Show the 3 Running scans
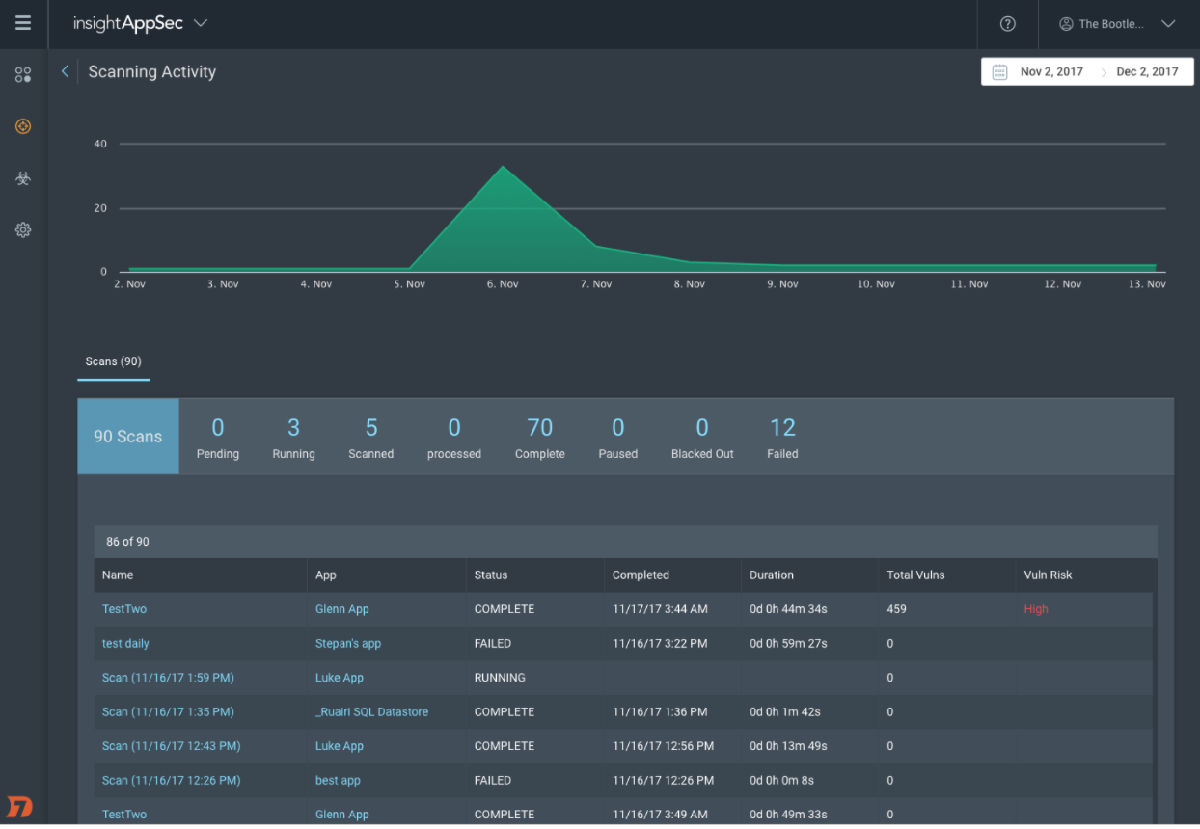 pos(293,437)
